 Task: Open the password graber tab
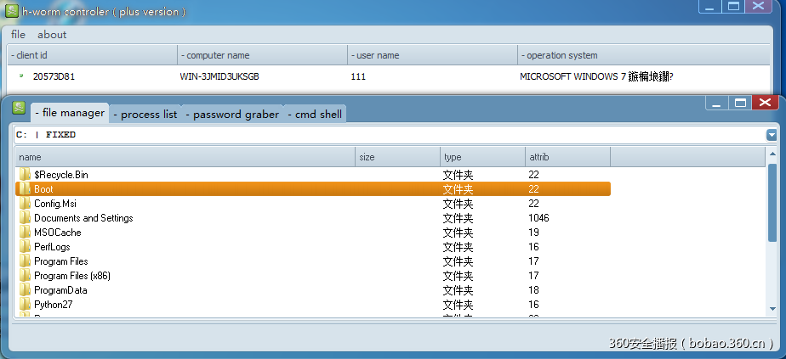(232, 115)
